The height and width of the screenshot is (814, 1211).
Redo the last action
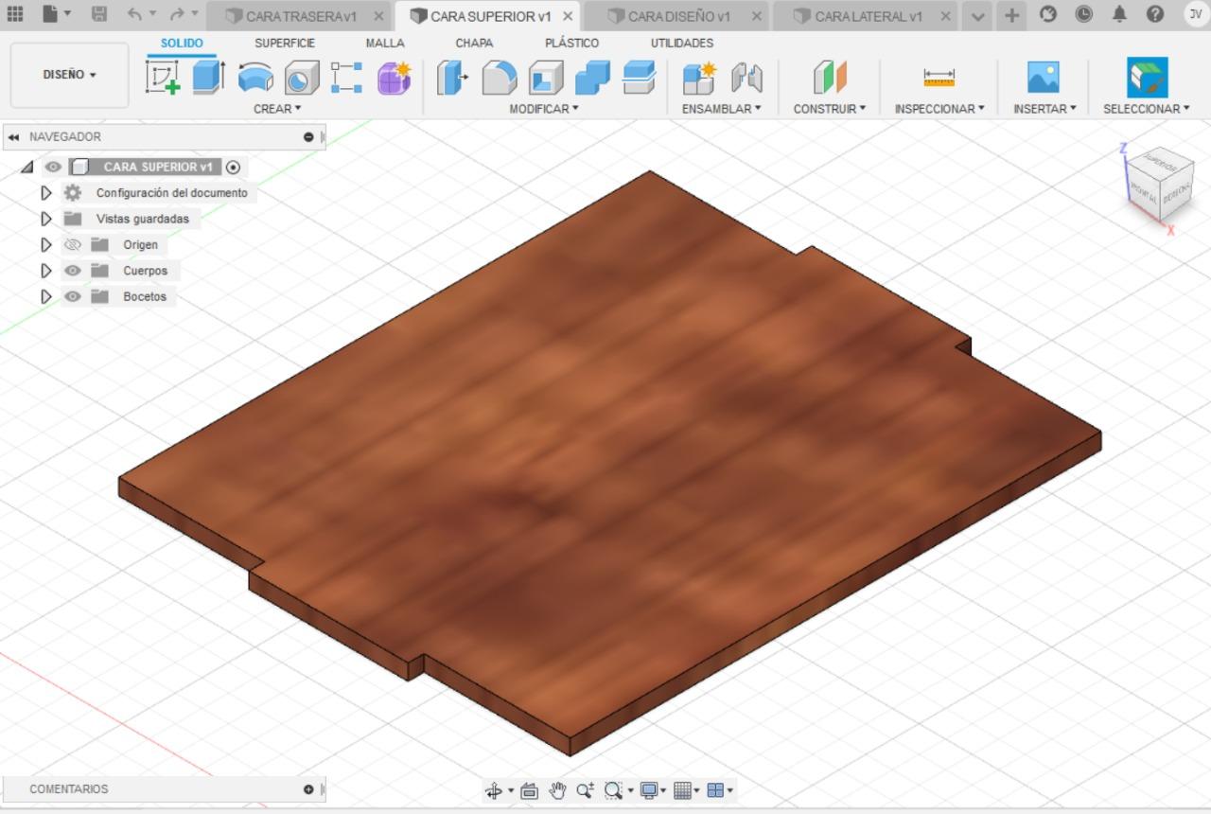(177, 14)
